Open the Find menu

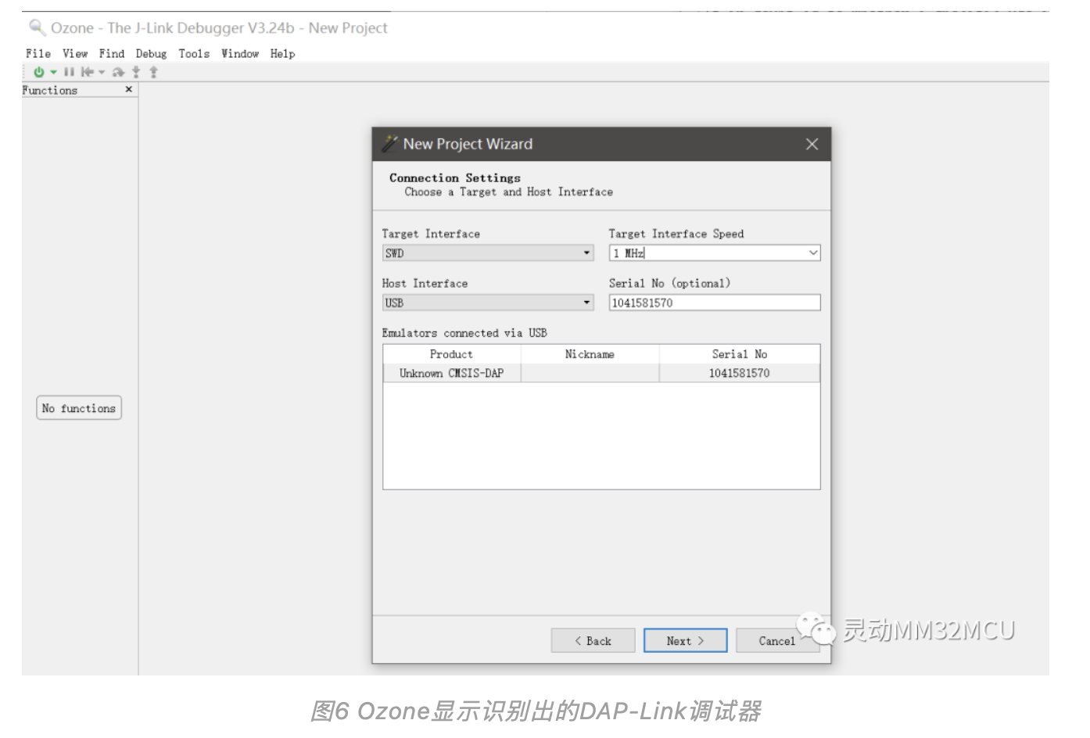point(112,54)
